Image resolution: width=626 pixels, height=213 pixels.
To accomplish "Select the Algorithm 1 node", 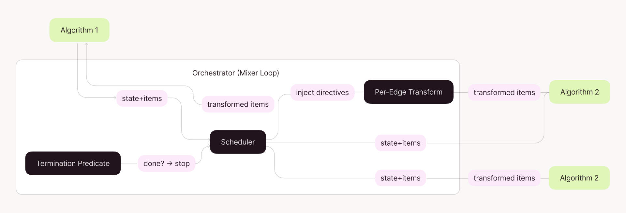I will [x=79, y=30].
